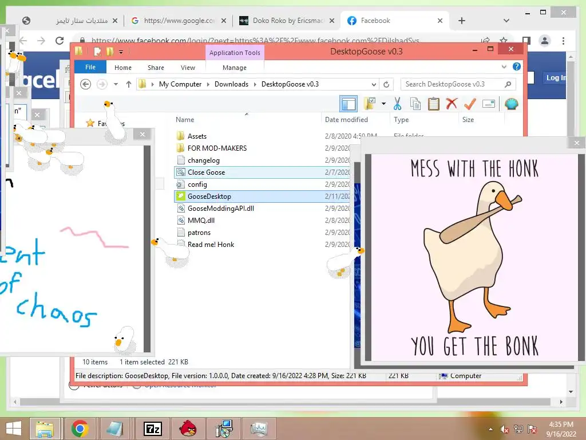Screen dimensions: 586x440
Task: Open the View ribbon tab
Action: tap(188, 68)
